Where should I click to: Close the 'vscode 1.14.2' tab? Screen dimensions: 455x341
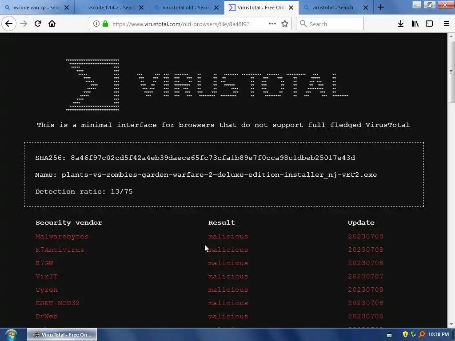(x=141, y=8)
